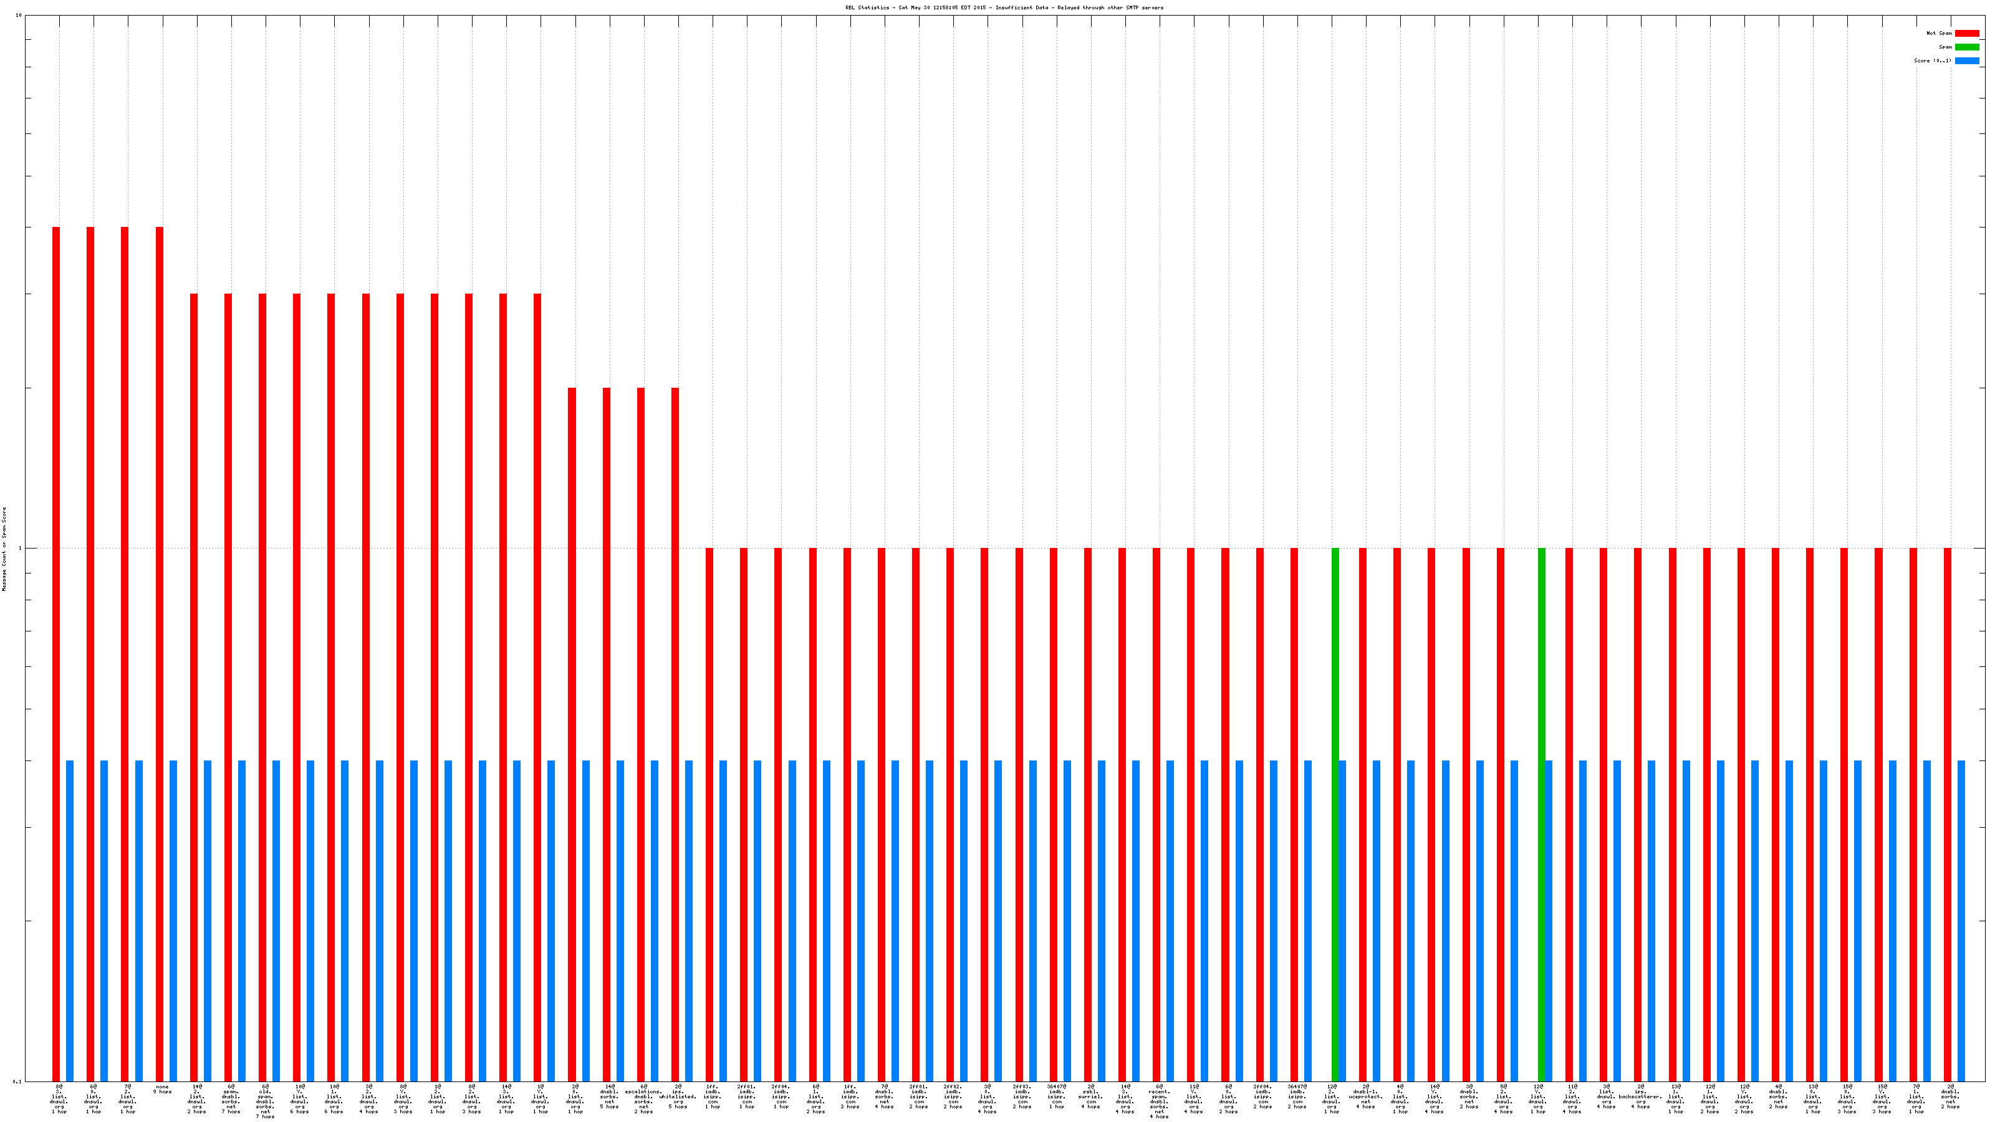Click the RBL Statistics chart title
The width and height of the screenshot is (1995, 1122).
click(1004, 7)
